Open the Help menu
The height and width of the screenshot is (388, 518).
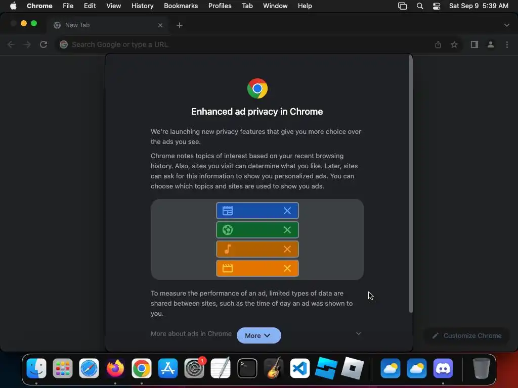[305, 6]
